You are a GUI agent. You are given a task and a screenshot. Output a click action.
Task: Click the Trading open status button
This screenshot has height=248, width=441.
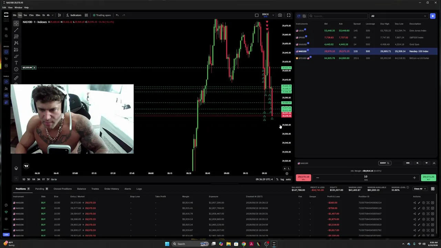pyautogui.click(x=102, y=15)
